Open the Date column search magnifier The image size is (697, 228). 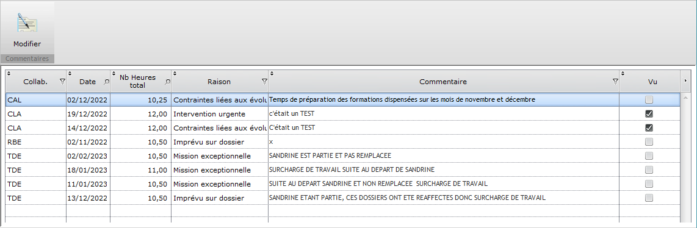(106, 82)
